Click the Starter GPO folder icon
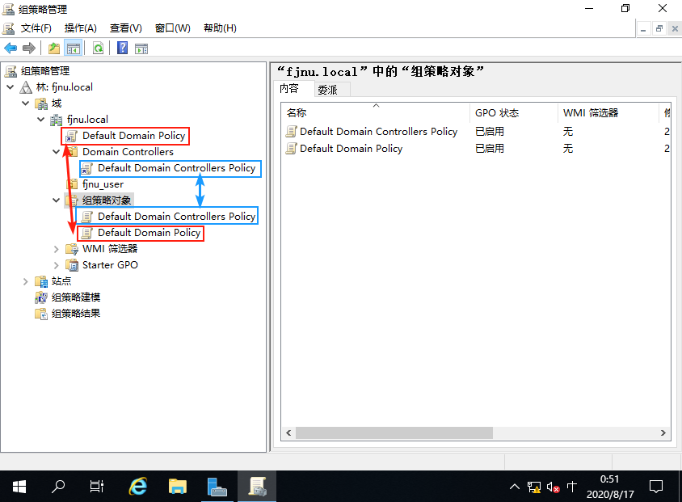Viewport: 682px width, 502px height. [x=72, y=265]
